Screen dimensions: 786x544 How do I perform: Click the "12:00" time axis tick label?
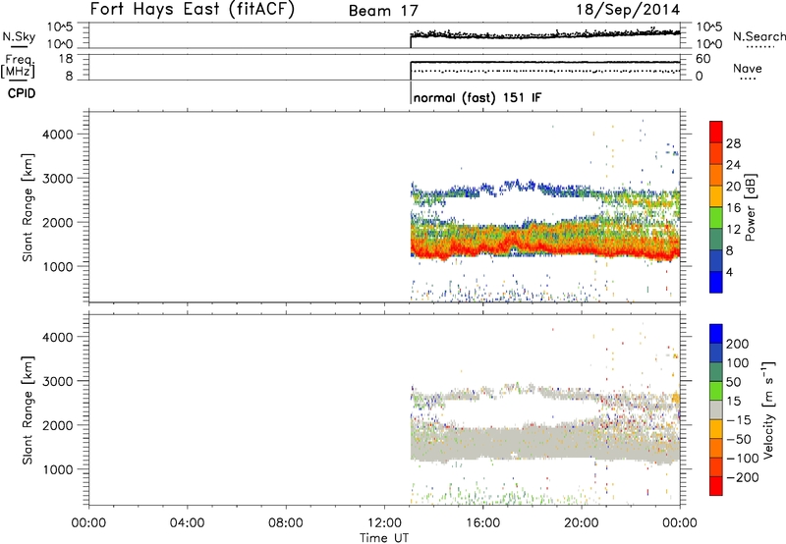coord(384,522)
